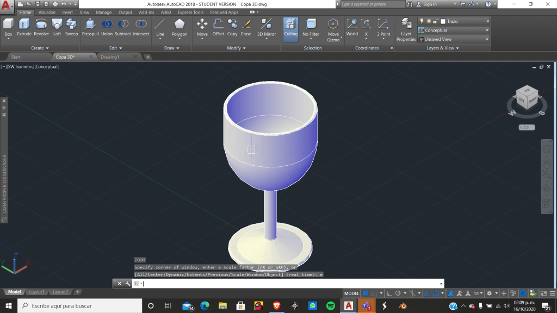
Task: Switch to the Visualize ribbon tab
Action: [47, 12]
